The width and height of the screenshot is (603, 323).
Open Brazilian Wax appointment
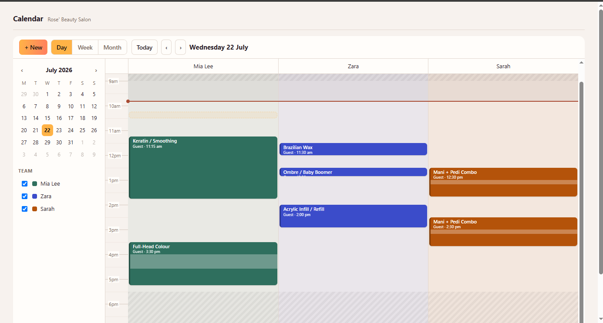tap(353, 149)
